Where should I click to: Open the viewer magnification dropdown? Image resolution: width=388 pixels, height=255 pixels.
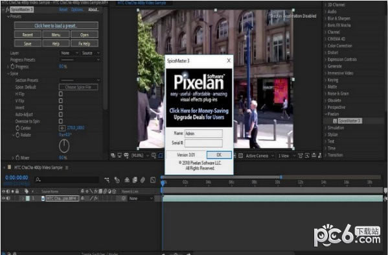(x=140, y=156)
